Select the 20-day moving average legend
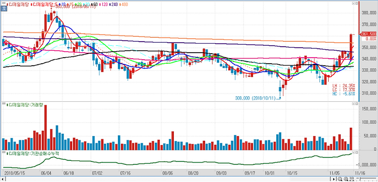Image resolution: width=378 pixels, height=182 pixels. (79, 5)
